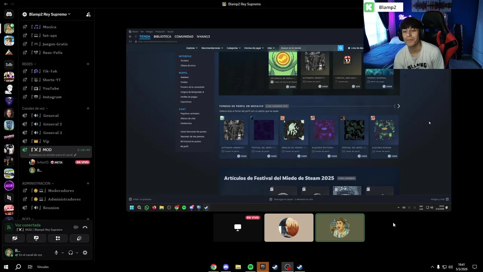483x272 pixels.
Task: Open Windows taskbar search icon
Action: point(18,267)
